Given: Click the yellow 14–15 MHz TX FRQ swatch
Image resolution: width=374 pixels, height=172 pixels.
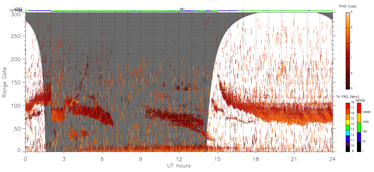Looking at the screenshot, I should (x=348, y=122).
